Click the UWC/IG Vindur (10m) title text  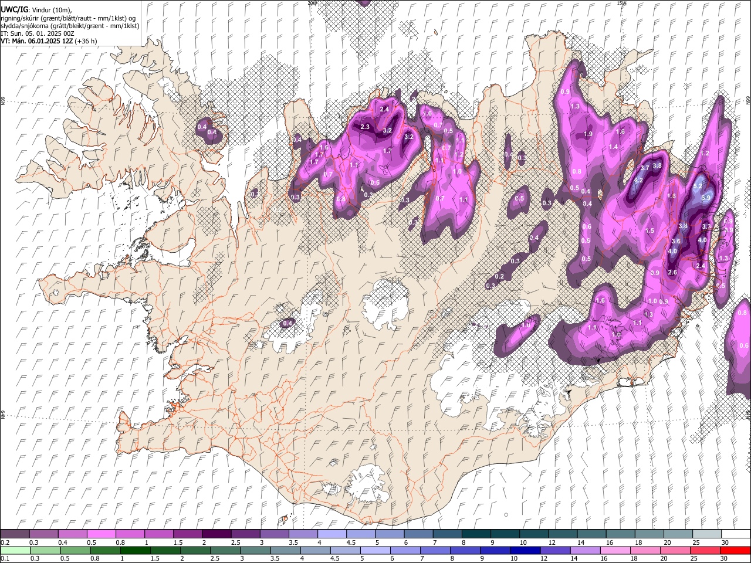[x=36, y=9]
